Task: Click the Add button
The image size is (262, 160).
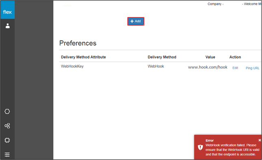Action: [x=136, y=21]
